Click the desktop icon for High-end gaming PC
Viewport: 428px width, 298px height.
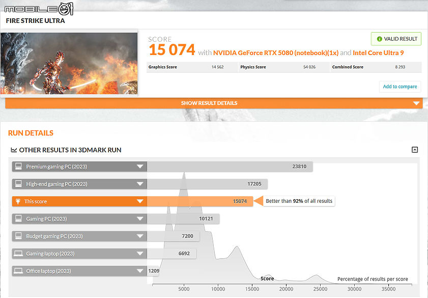pos(18,184)
